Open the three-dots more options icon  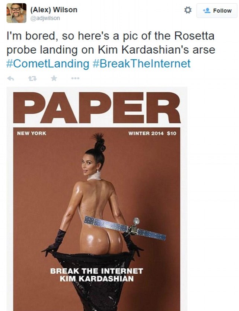(75, 78)
